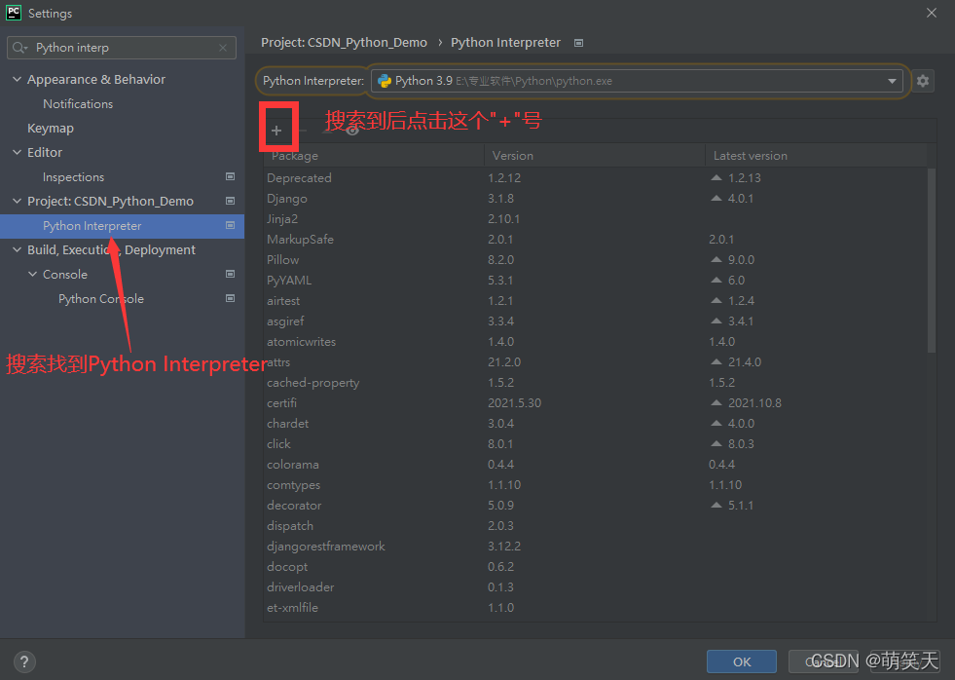Select the colorama package row

[x=596, y=465]
